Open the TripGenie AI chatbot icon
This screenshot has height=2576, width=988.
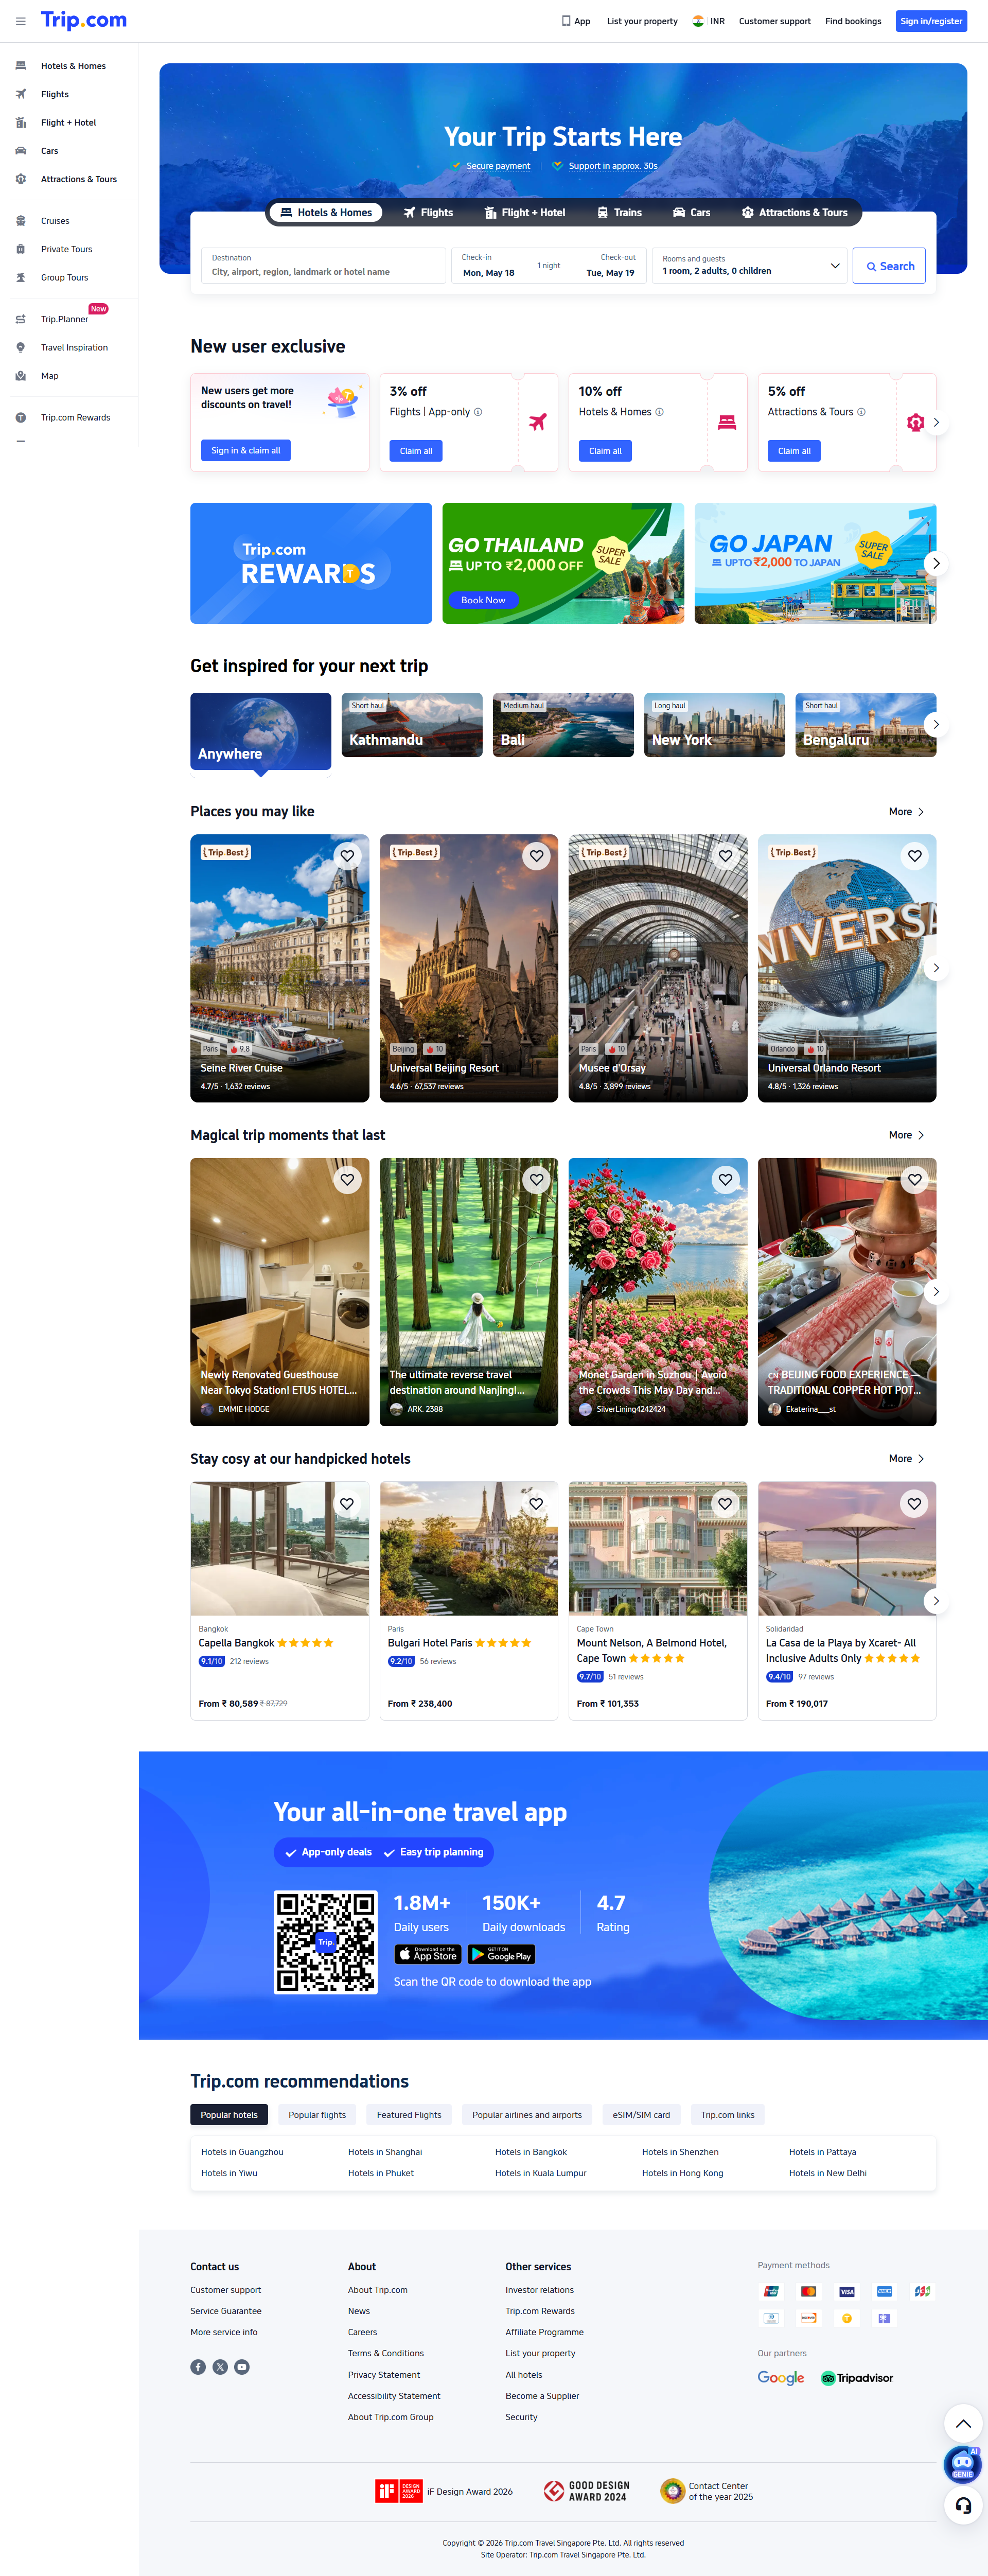[962, 2464]
